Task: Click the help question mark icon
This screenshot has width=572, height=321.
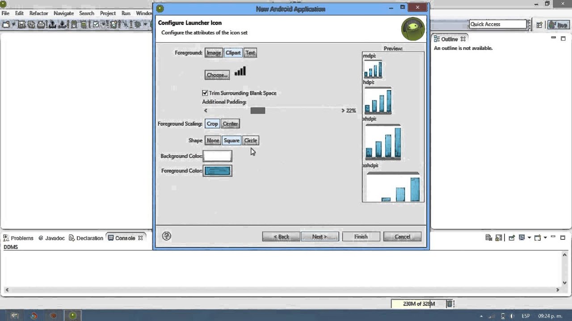Action: pos(167,236)
